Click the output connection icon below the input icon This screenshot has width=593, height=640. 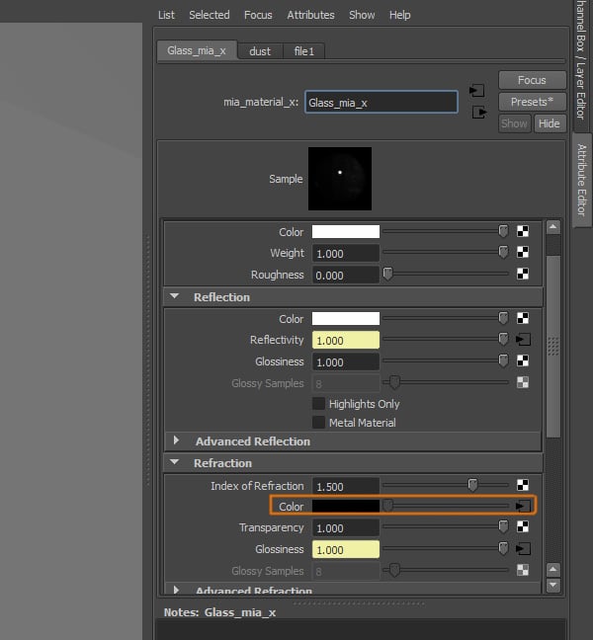[479, 112]
